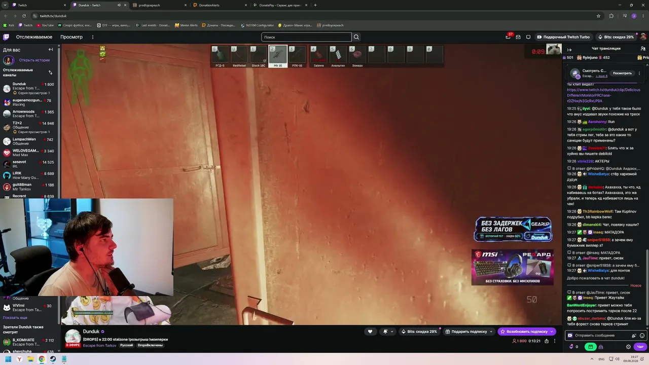Bookmark this page with the star
The image size is (649, 365).
pyautogui.click(x=598, y=16)
